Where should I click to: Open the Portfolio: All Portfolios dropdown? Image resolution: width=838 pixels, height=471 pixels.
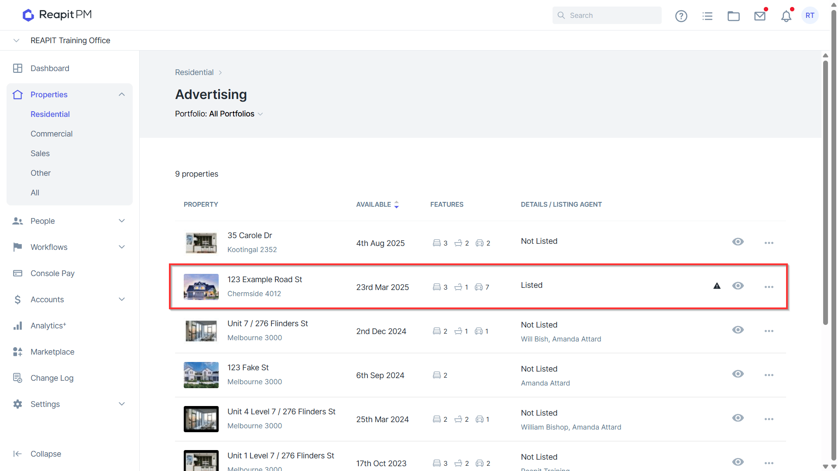tap(219, 114)
